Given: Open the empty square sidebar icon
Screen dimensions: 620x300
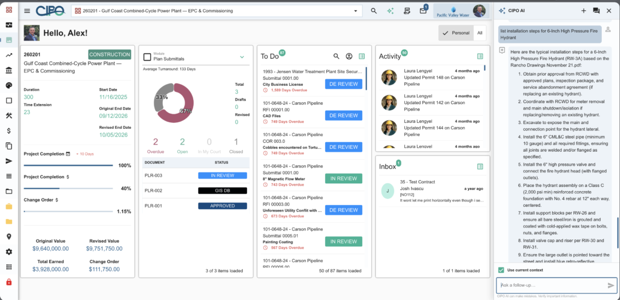Looking at the screenshot, I should (8, 100).
